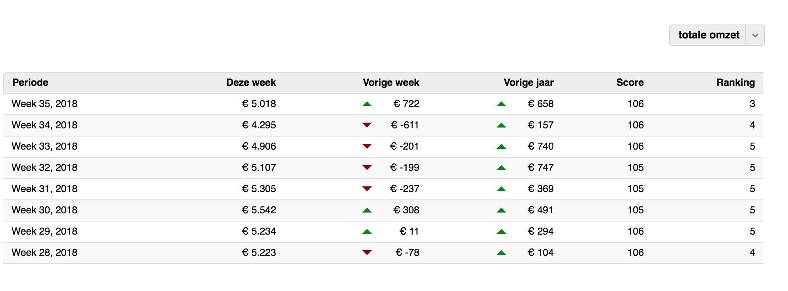Click the Vorige week column header
Viewport: 788px width, 291px height.
pos(391,83)
